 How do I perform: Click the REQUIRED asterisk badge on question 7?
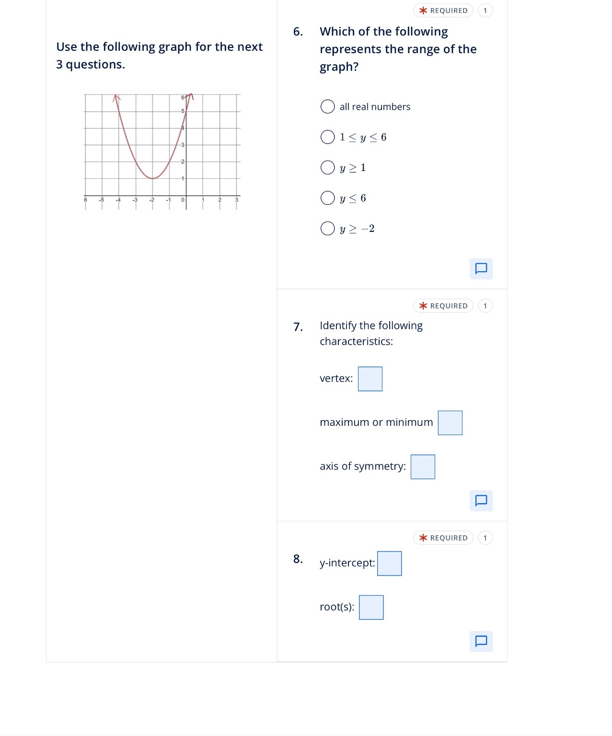pyautogui.click(x=443, y=306)
